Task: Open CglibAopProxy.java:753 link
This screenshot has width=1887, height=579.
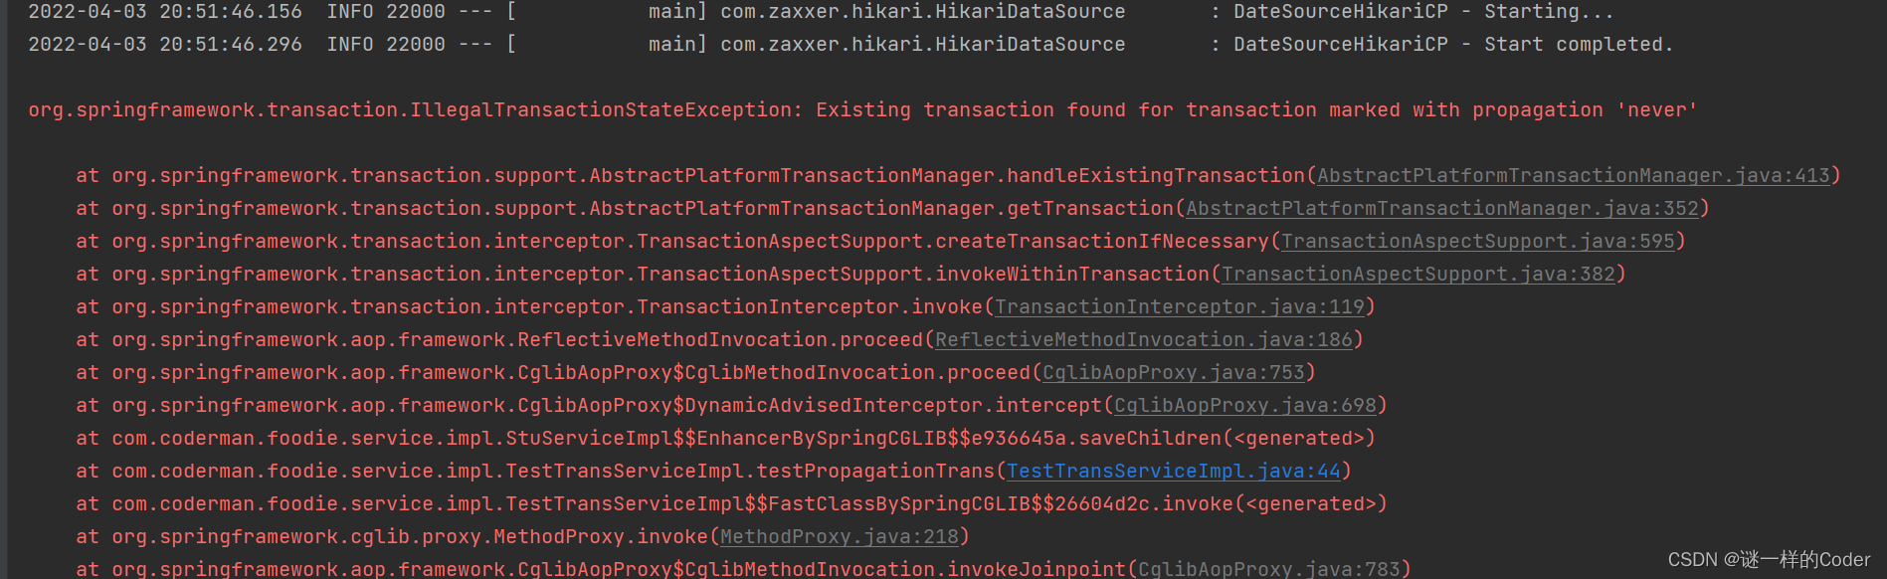Action: [x=1174, y=373]
